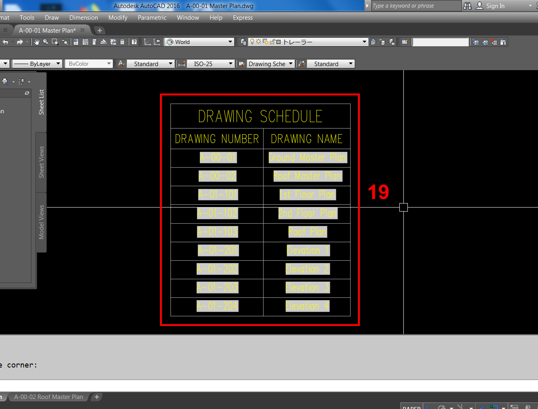Open the Dimension menu

tap(83, 18)
